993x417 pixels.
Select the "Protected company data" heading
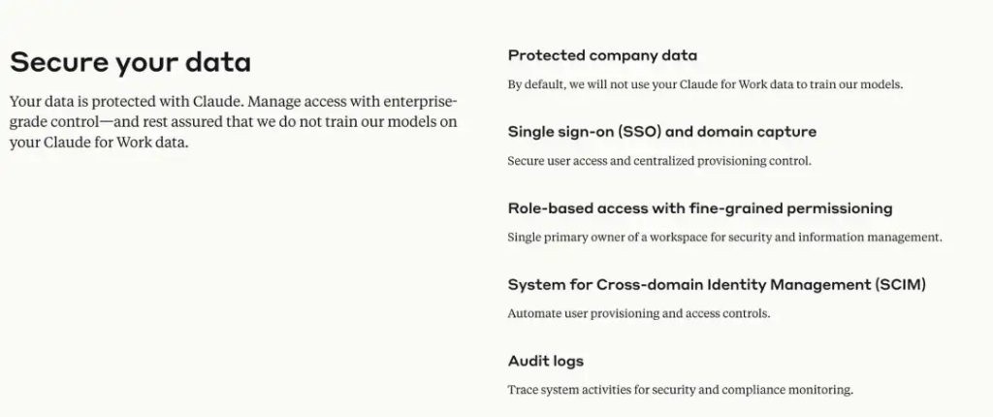click(x=602, y=55)
